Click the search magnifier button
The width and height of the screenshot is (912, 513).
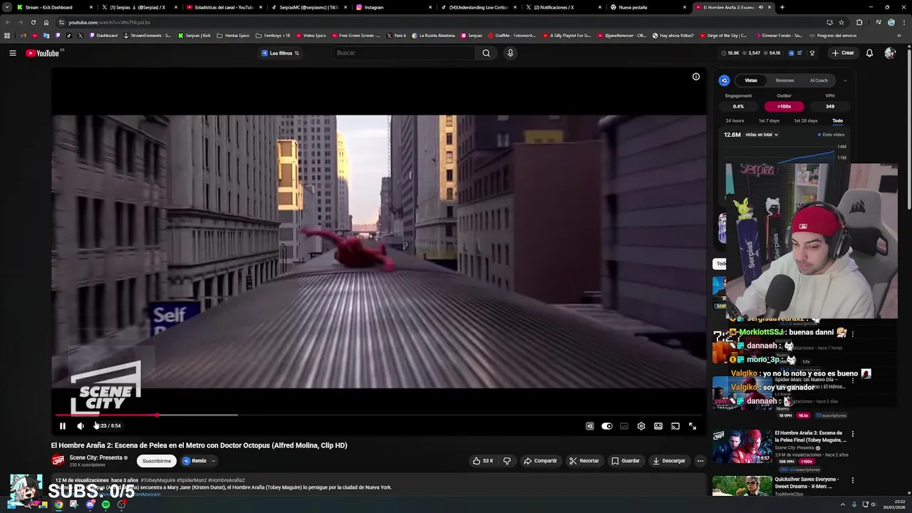pyautogui.click(x=486, y=53)
